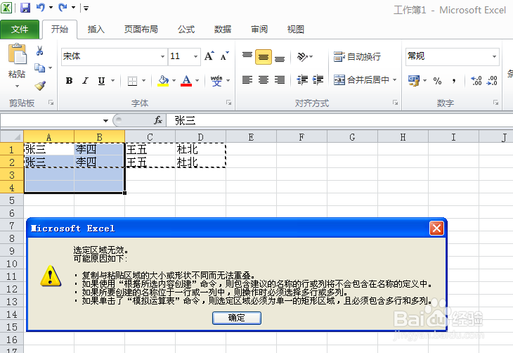
Task: Toggle Italic formatting
Action: pyautogui.click(x=85, y=81)
